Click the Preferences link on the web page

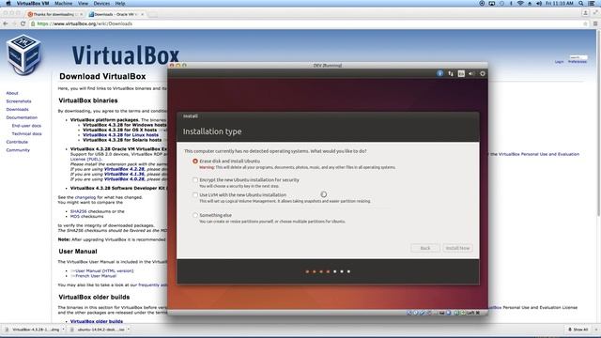tap(578, 62)
